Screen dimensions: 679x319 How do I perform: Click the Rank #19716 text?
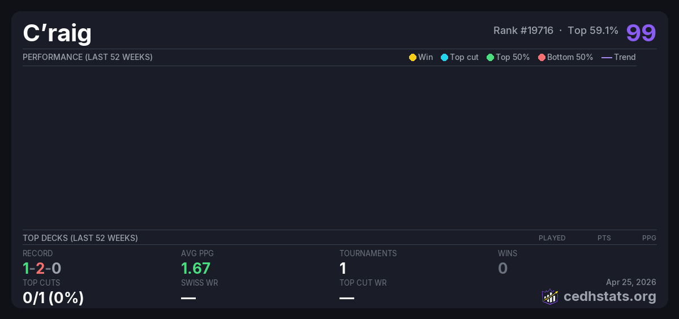point(523,31)
